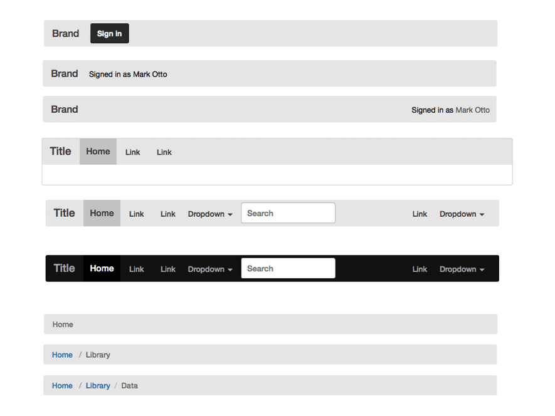Click Brand beside the Sign in button
The width and height of the screenshot is (555, 416).
click(x=65, y=33)
